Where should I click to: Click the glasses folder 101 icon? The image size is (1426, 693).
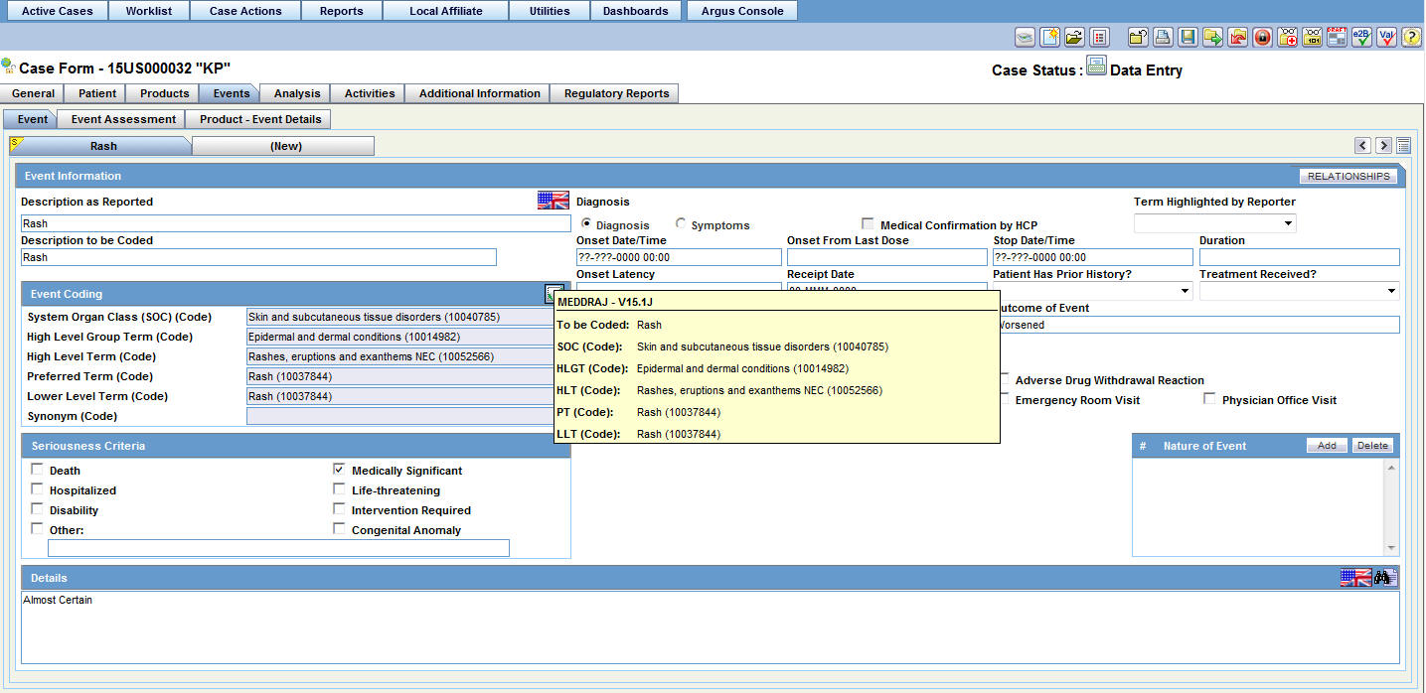[x=1312, y=38]
